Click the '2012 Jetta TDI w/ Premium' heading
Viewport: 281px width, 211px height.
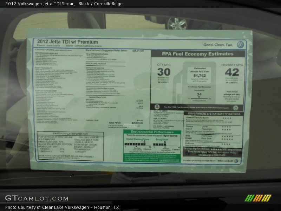67,42
